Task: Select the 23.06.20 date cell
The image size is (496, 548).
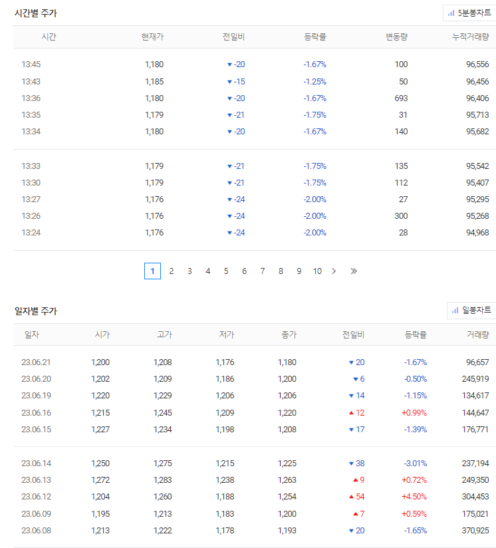Action: 36,379
